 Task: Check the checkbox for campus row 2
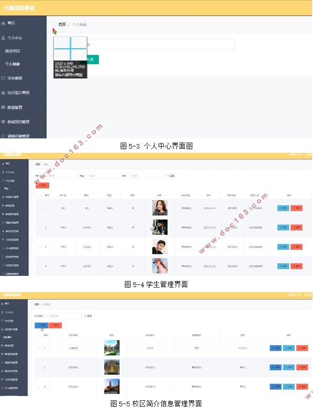point(38,368)
